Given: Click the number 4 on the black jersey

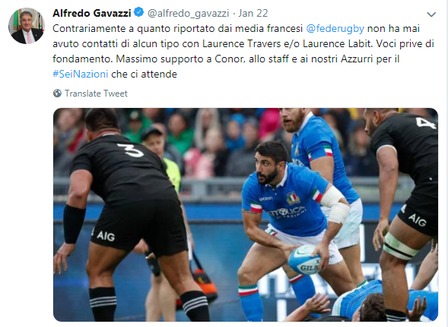Looking at the screenshot, I should [425, 122].
